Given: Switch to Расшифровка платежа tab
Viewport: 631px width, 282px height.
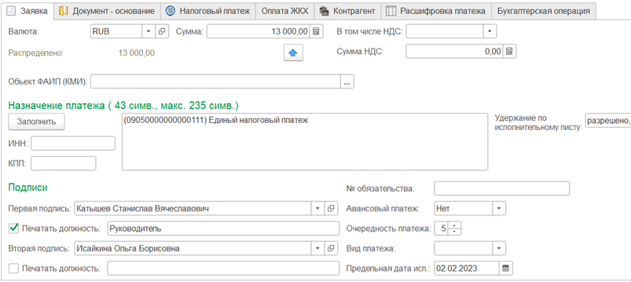Looking at the screenshot, I should pos(436,11).
